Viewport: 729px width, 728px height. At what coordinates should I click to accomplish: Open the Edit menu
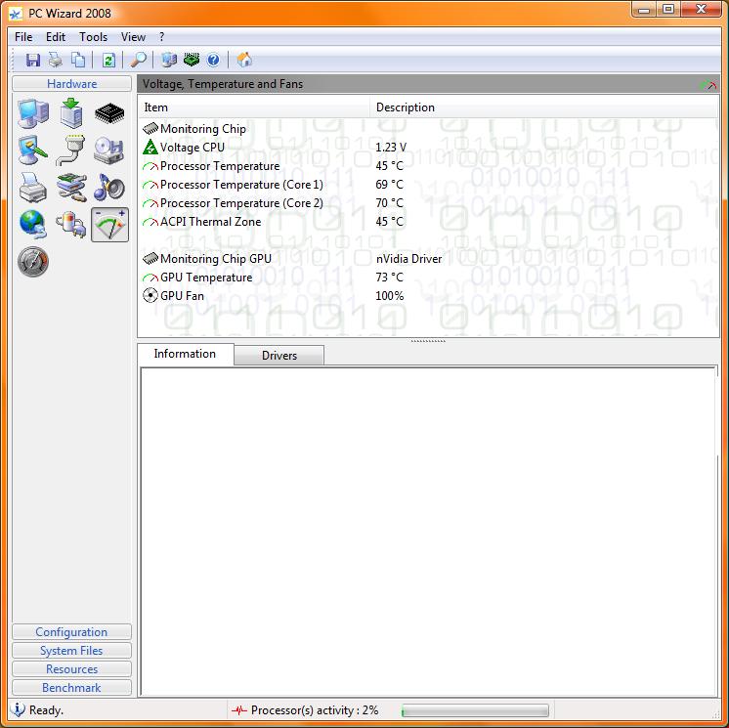[56, 37]
